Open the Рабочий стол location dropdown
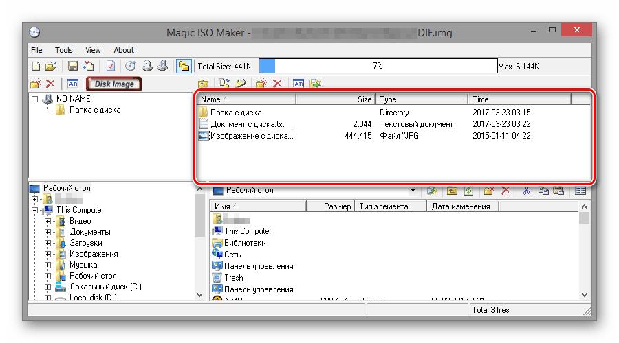Screen dimensions: 619x343 [x=413, y=191]
